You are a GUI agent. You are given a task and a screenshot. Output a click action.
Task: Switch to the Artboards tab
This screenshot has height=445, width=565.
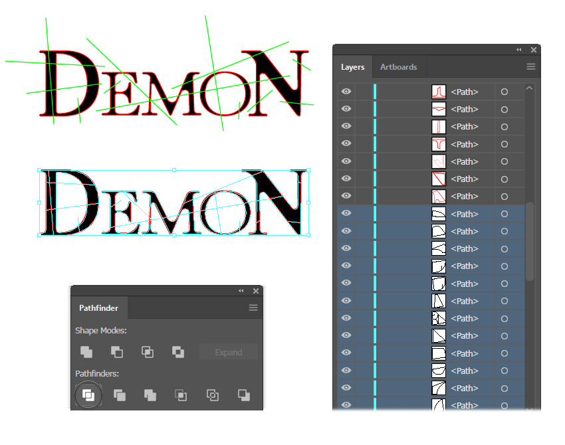coord(399,67)
